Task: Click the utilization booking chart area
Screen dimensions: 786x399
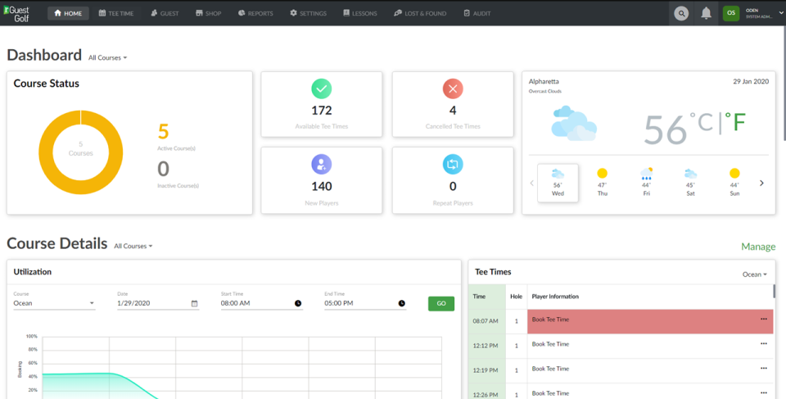Action: pos(242,367)
